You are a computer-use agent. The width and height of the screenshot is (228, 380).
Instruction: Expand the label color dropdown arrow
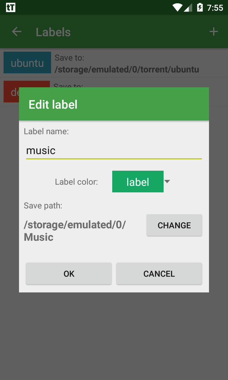(x=167, y=181)
